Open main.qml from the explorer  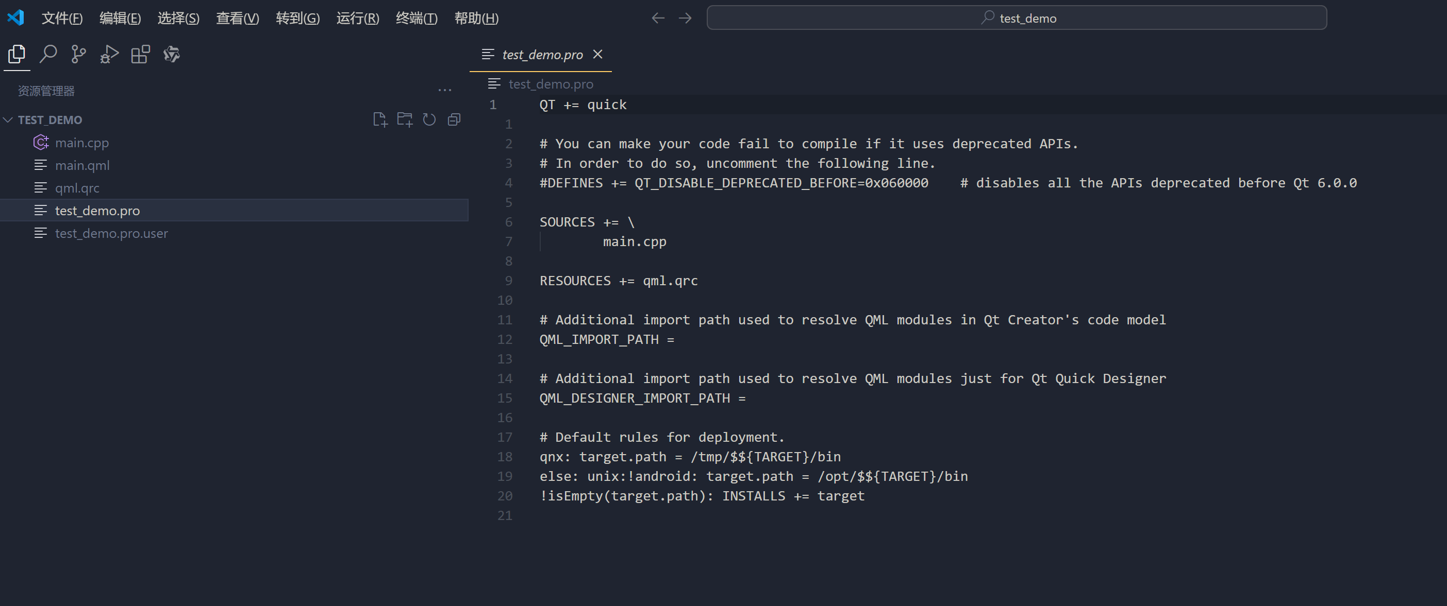(x=82, y=165)
